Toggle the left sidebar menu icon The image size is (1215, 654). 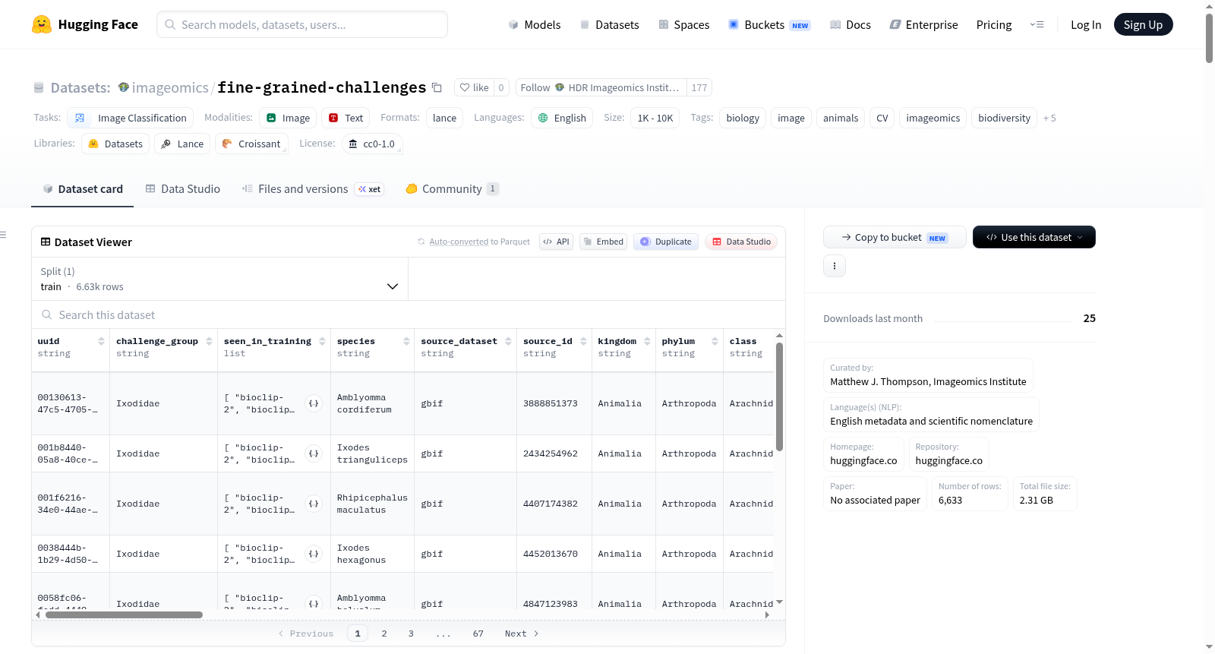pos(3,235)
